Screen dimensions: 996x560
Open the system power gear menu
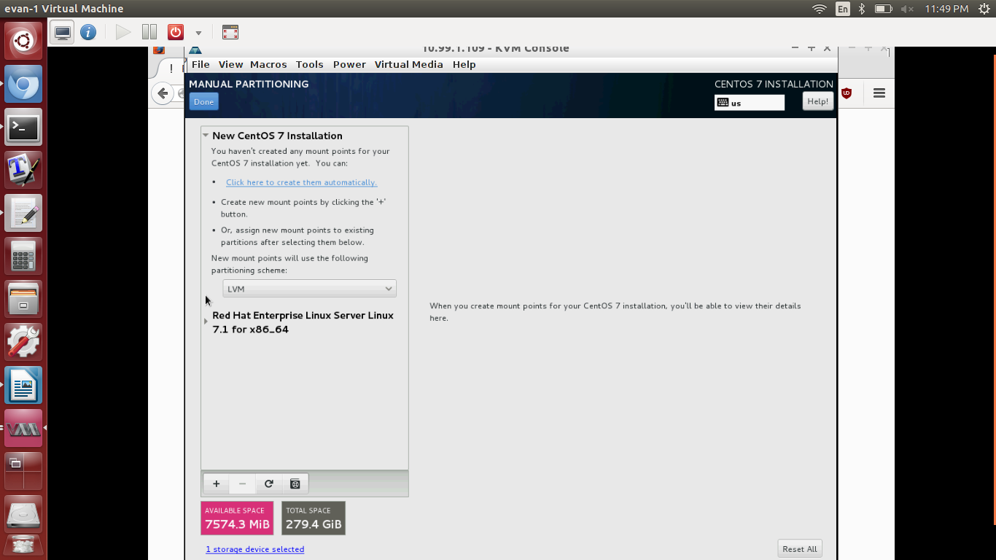click(x=984, y=9)
